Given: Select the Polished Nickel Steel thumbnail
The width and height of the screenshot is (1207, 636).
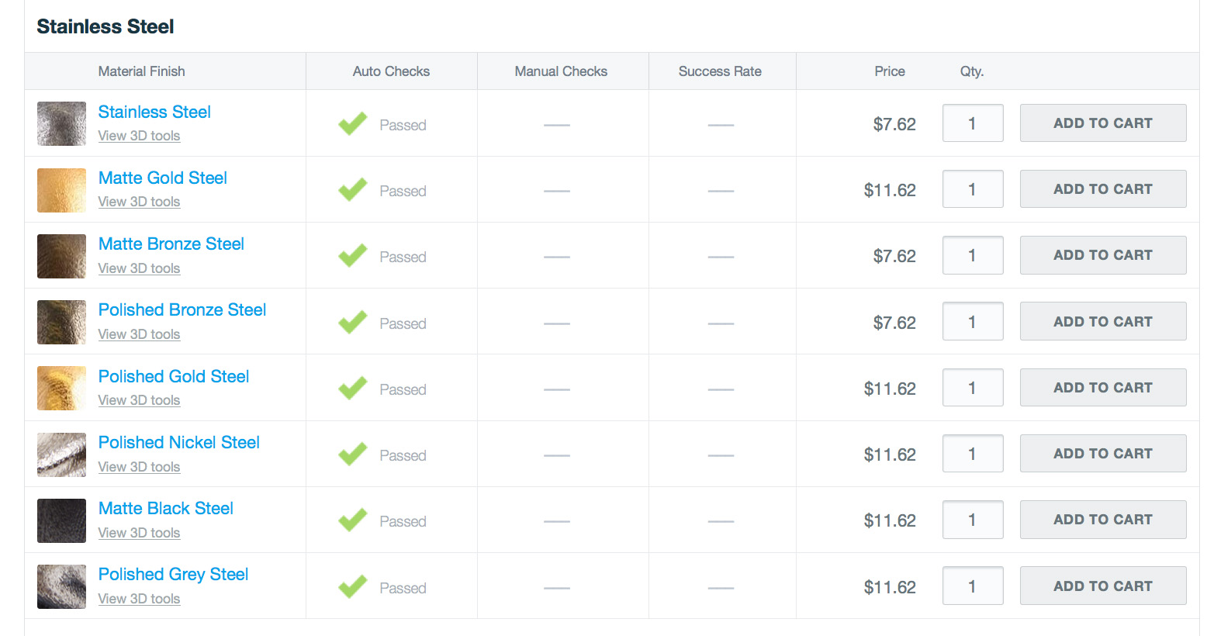Looking at the screenshot, I should (61, 455).
